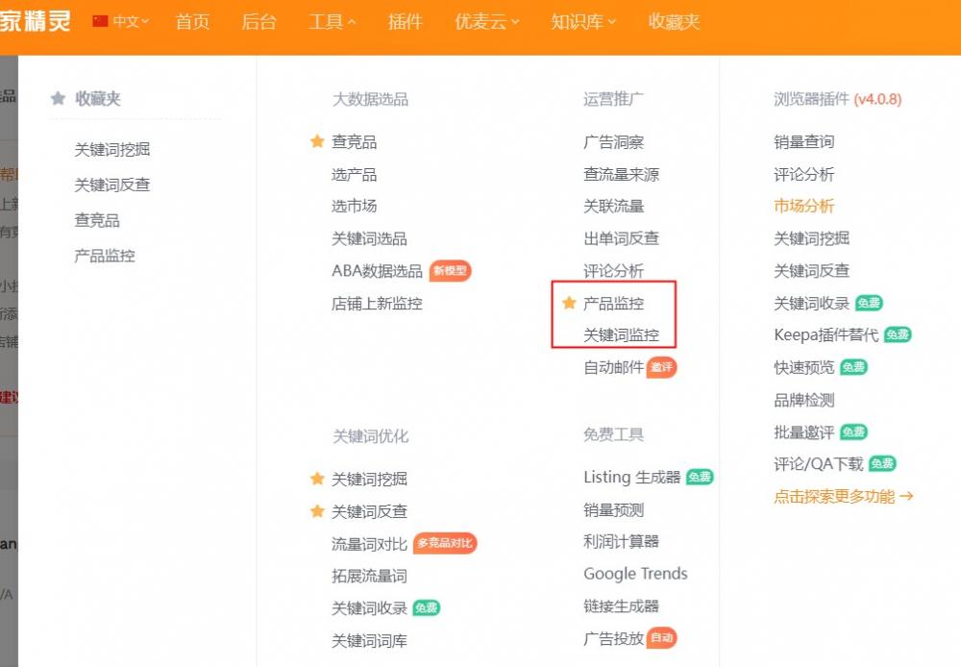Expand the 知识库 dropdown menu
This screenshot has height=667, width=961.
click(583, 22)
